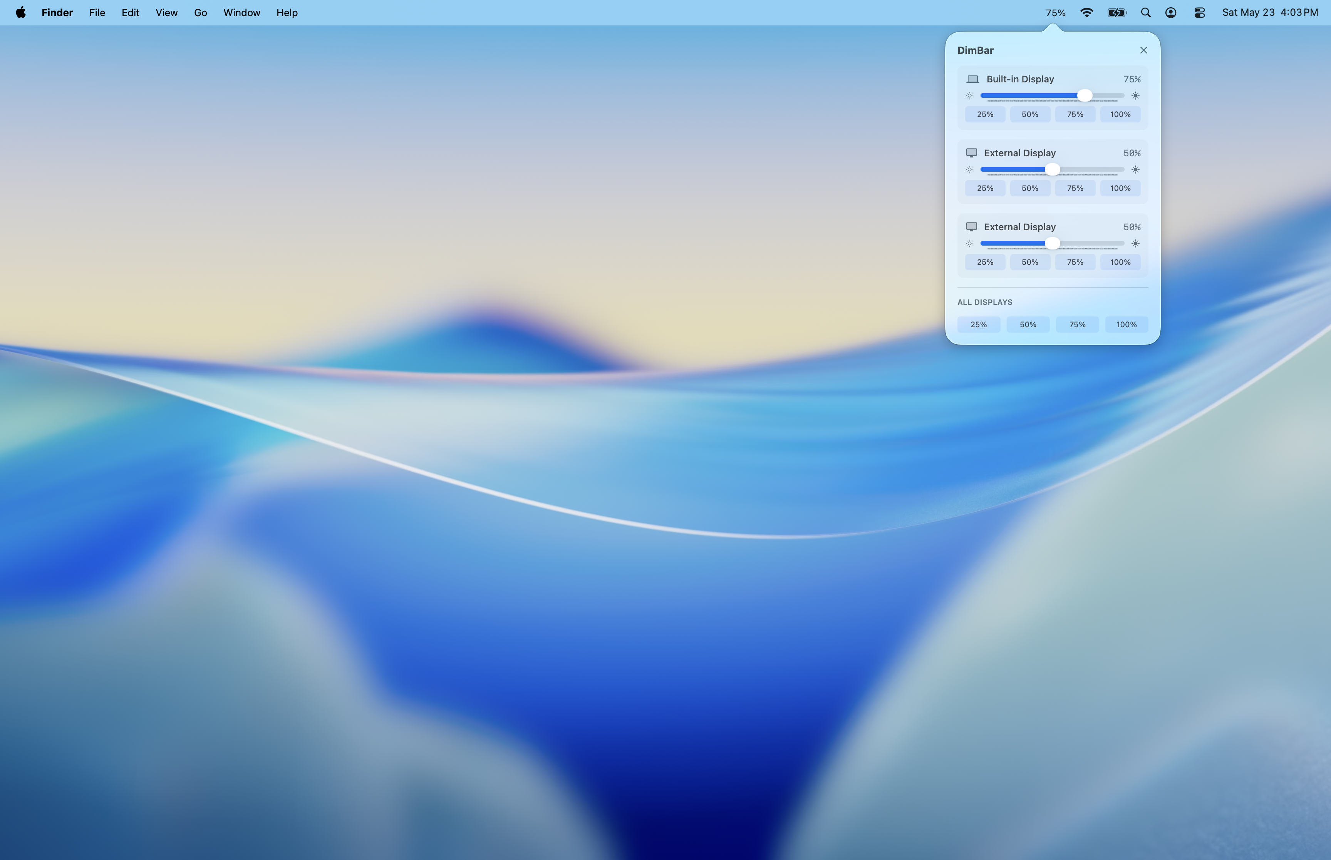Open the Window menu
The height and width of the screenshot is (860, 1331).
[242, 12]
